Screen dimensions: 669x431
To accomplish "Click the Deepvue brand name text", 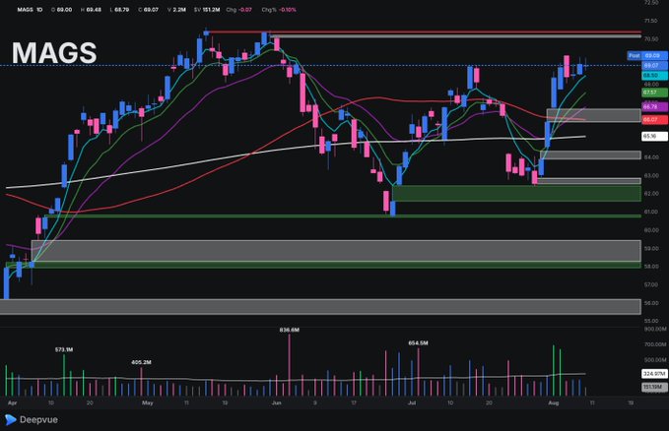I will click(38, 420).
